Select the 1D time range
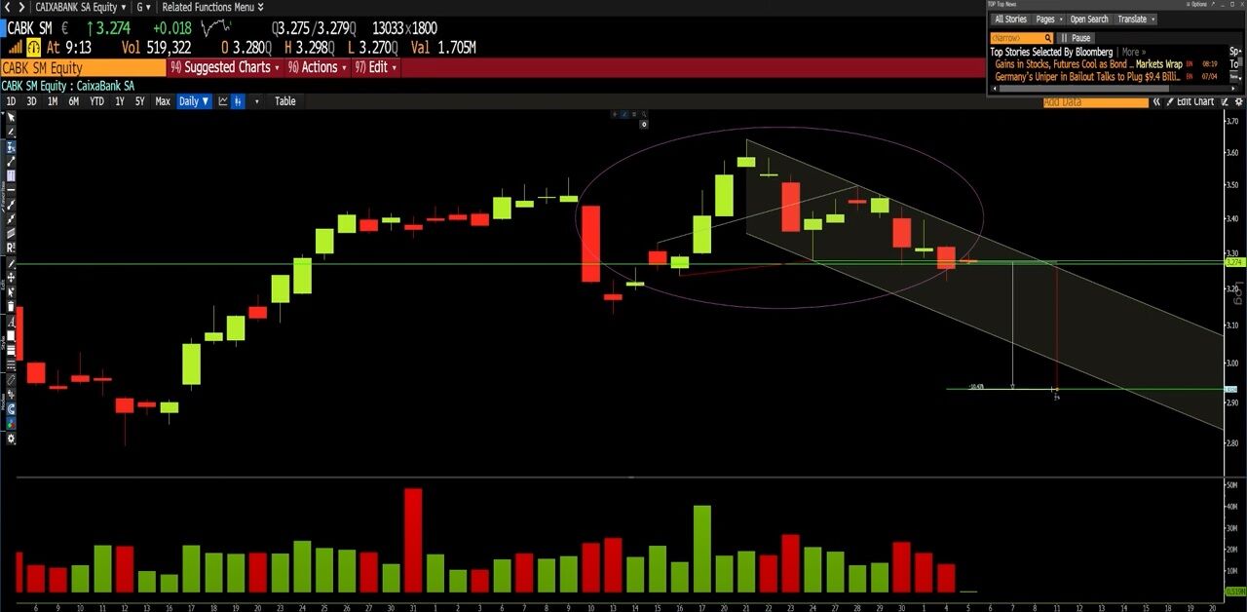 11,101
